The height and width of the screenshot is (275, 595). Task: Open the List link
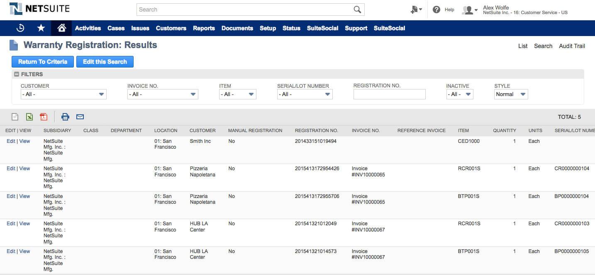(x=523, y=46)
